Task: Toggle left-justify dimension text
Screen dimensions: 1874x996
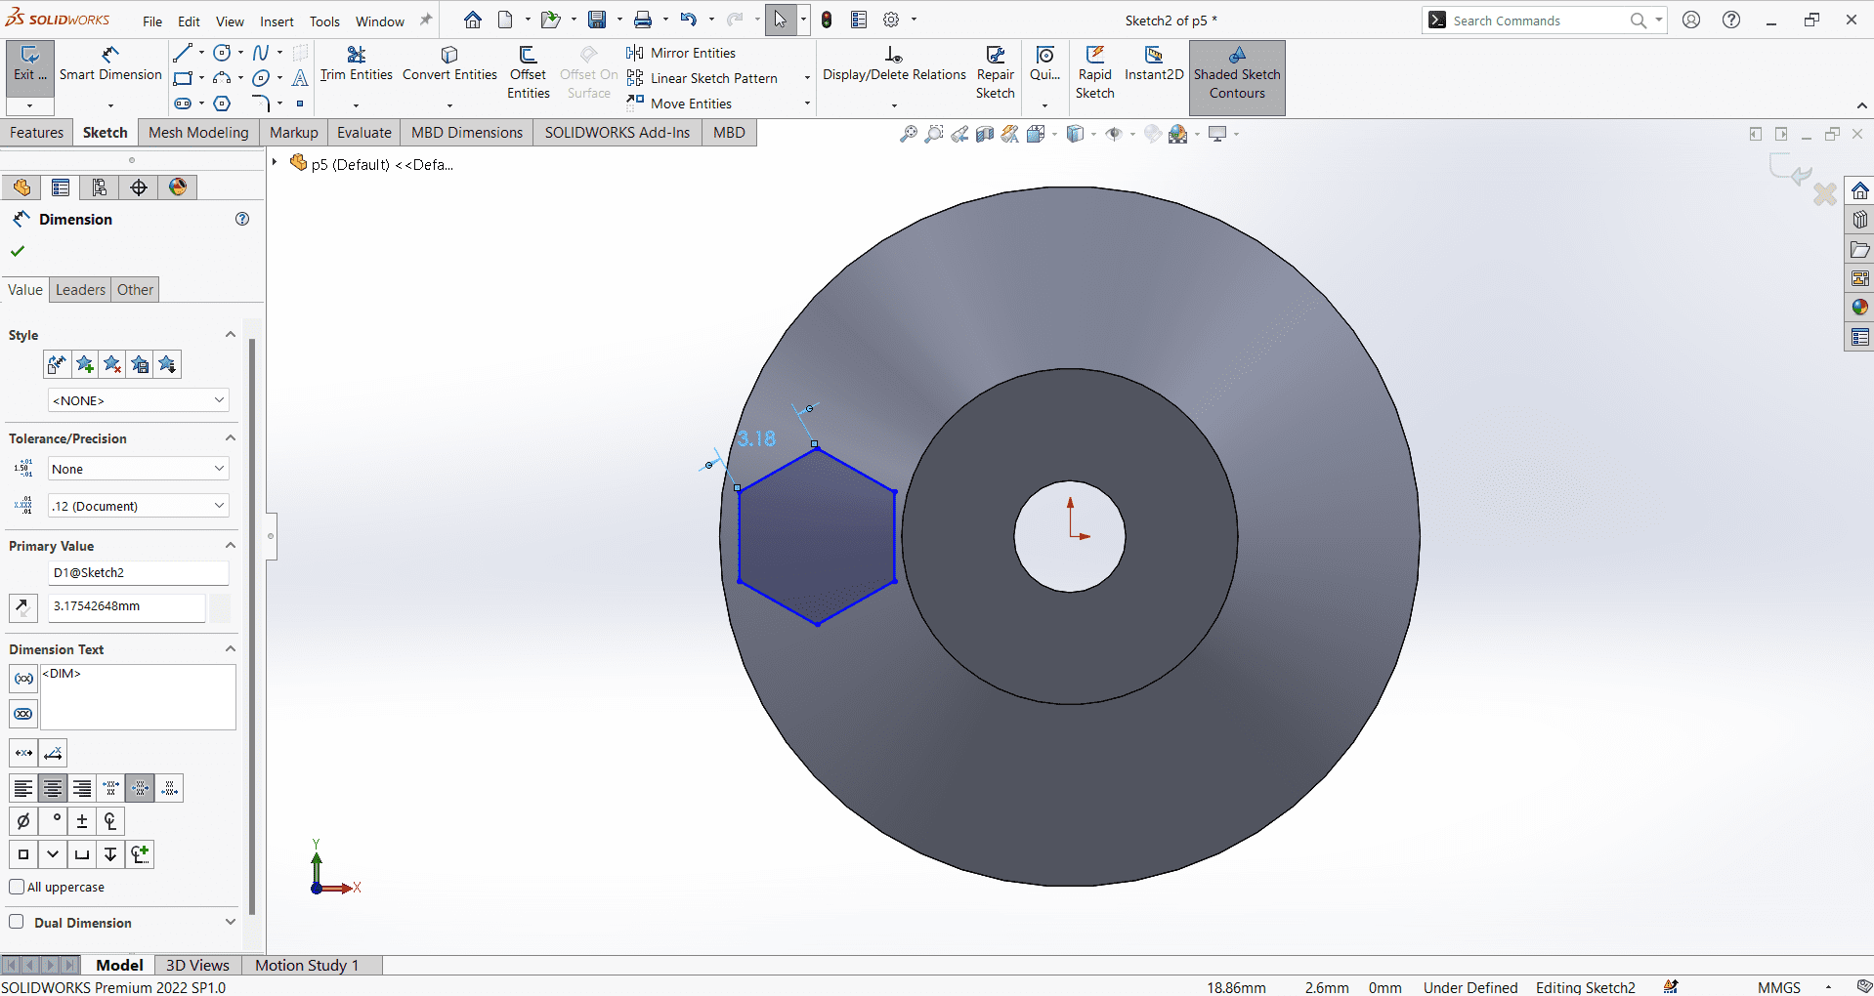Action: [x=23, y=788]
